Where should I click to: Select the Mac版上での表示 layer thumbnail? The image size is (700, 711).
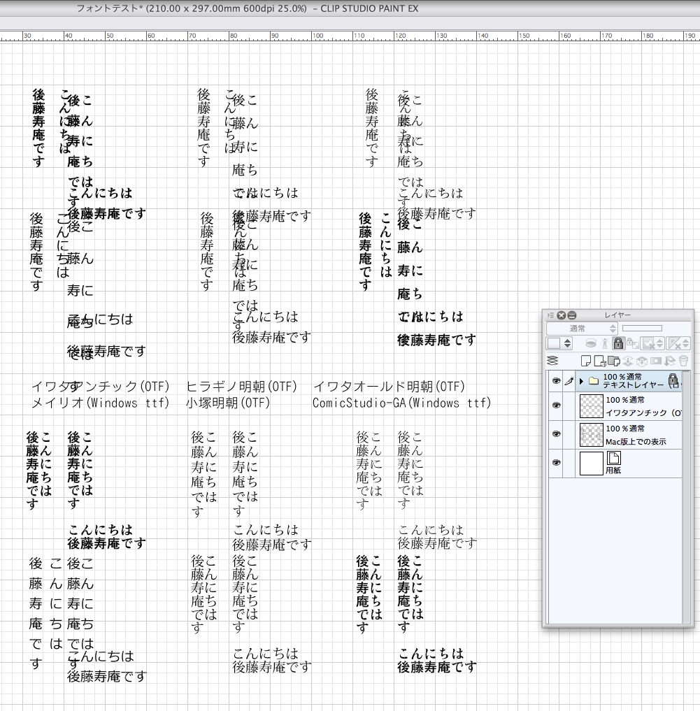point(592,434)
